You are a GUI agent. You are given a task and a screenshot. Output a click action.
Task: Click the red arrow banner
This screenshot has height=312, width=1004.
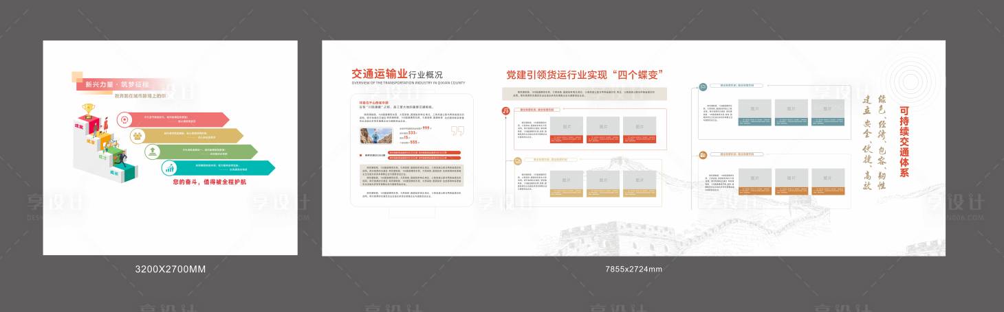tap(173, 120)
